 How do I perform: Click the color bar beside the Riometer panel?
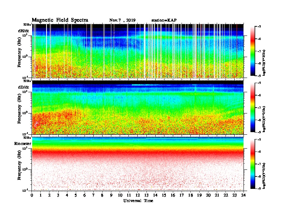tap(253, 164)
